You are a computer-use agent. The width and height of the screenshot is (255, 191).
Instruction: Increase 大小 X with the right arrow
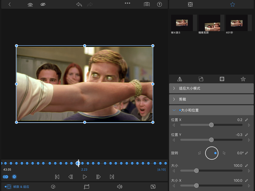pos(249,186)
